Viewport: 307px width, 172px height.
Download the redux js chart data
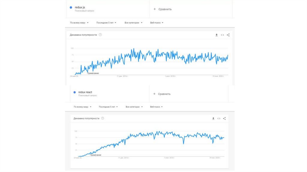pos(216,35)
